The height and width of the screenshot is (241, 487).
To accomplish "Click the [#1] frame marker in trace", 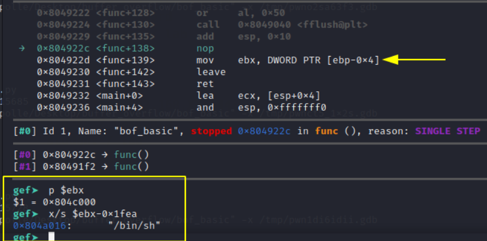I will (25, 167).
